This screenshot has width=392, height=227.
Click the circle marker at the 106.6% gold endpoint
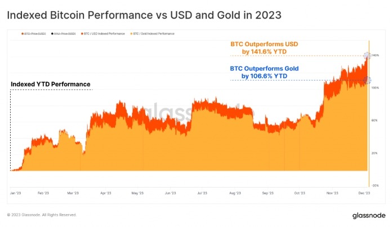coord(367,81)
